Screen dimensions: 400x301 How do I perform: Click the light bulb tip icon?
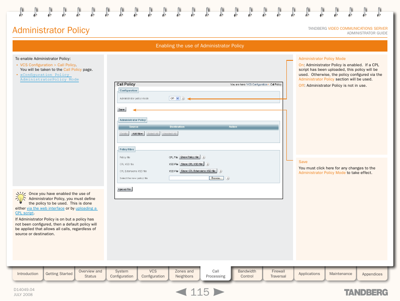(x=21, y=198)
